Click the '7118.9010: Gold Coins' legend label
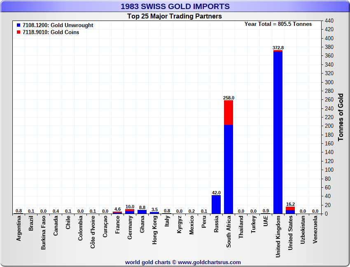This screenshot has height=267, width=350. (x=51, y=32)
